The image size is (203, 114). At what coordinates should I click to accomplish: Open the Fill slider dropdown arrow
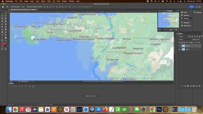(201, 42)
